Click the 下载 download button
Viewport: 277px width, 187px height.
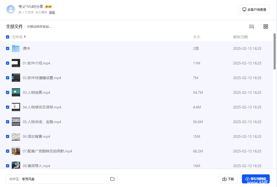tap(228, 179)
